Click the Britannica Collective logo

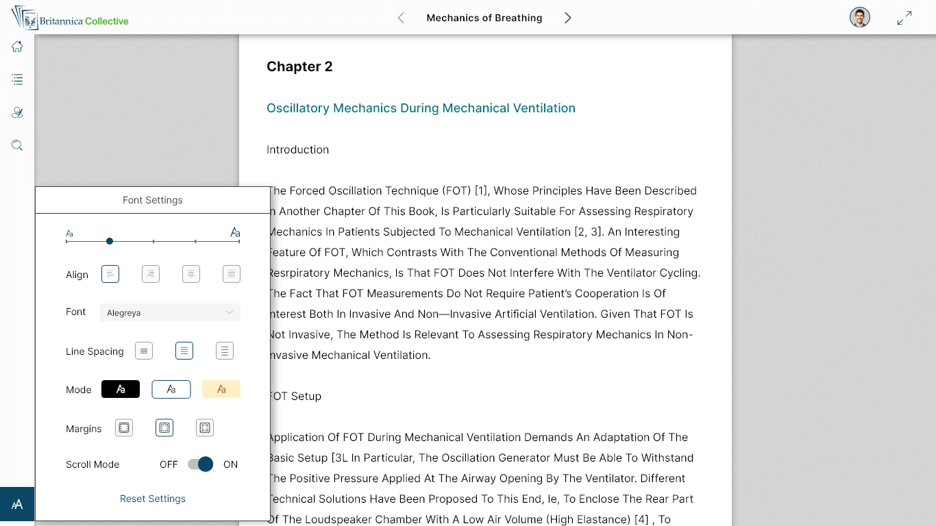click(x=71, y=18)
